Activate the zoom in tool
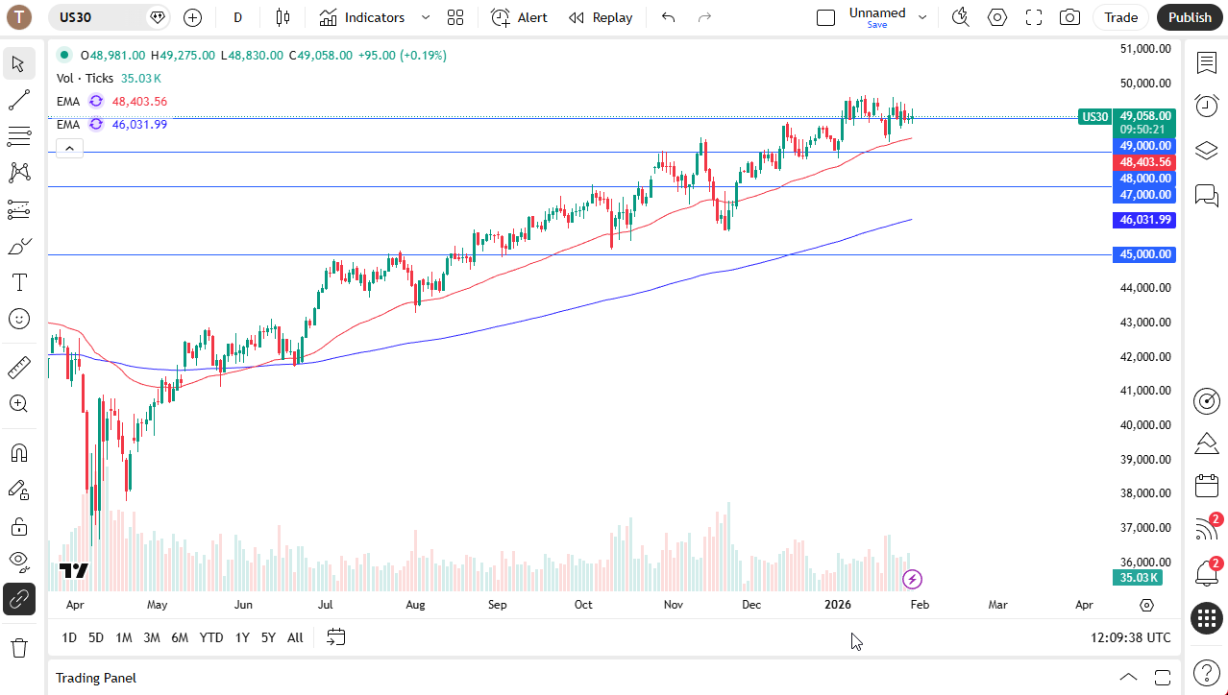 18,403
